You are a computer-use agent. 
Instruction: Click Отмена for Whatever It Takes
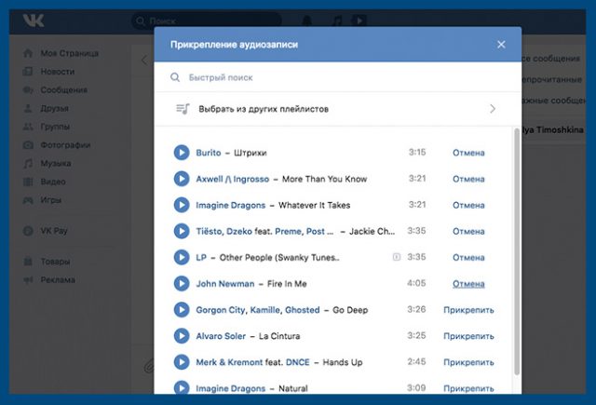pyautogui.click(x=468, y=205)
